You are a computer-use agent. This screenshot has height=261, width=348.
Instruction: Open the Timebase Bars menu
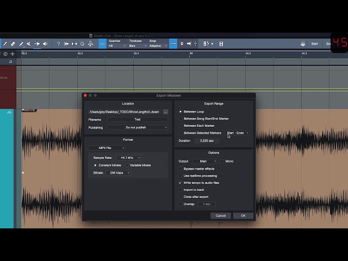[138, 46]
